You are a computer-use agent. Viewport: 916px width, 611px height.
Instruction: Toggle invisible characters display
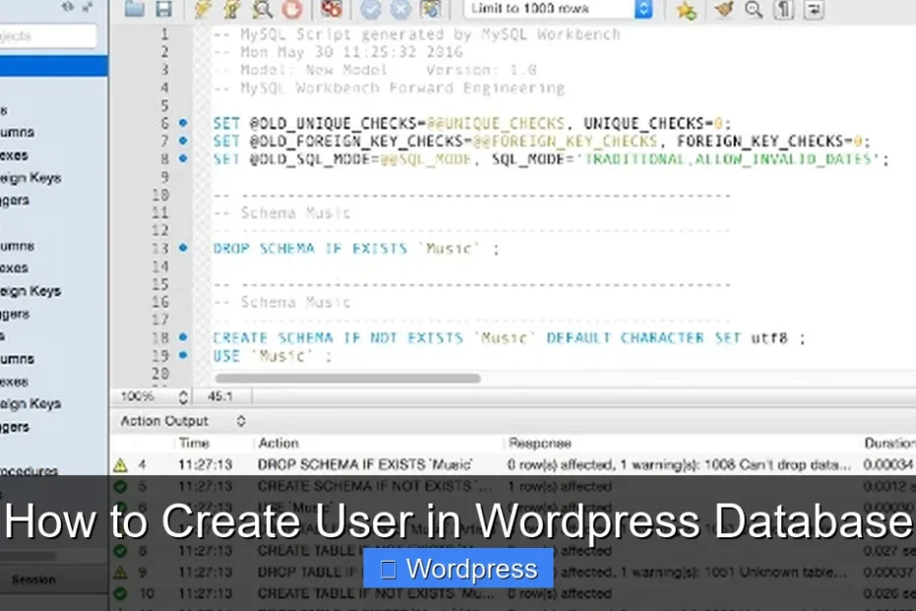pos(782,11)
